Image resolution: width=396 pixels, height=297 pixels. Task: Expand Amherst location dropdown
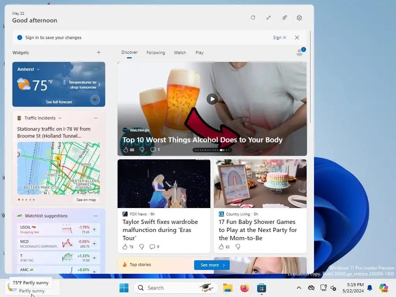(38, 69)
